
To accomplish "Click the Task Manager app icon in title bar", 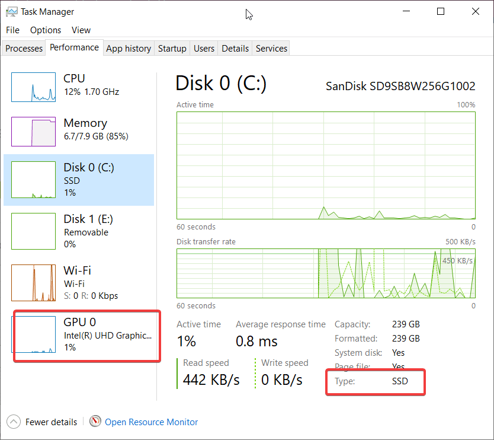I will pyautogui.click(x=12, y=12).
